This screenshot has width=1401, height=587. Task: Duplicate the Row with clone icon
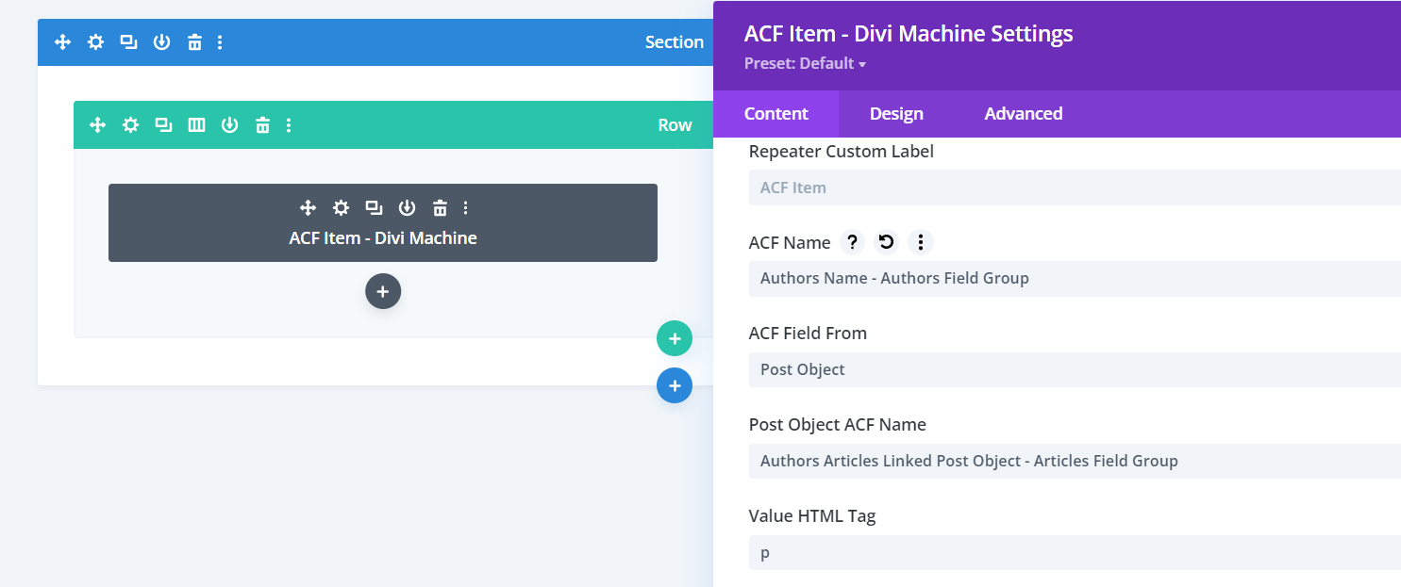(x=163, y=124)
